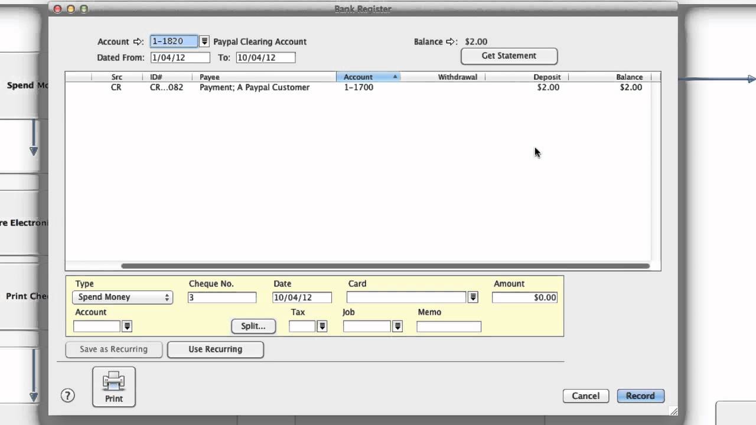Click the Deposit column header
Viewport: 756px width, 425px height.
pos(526,77)
